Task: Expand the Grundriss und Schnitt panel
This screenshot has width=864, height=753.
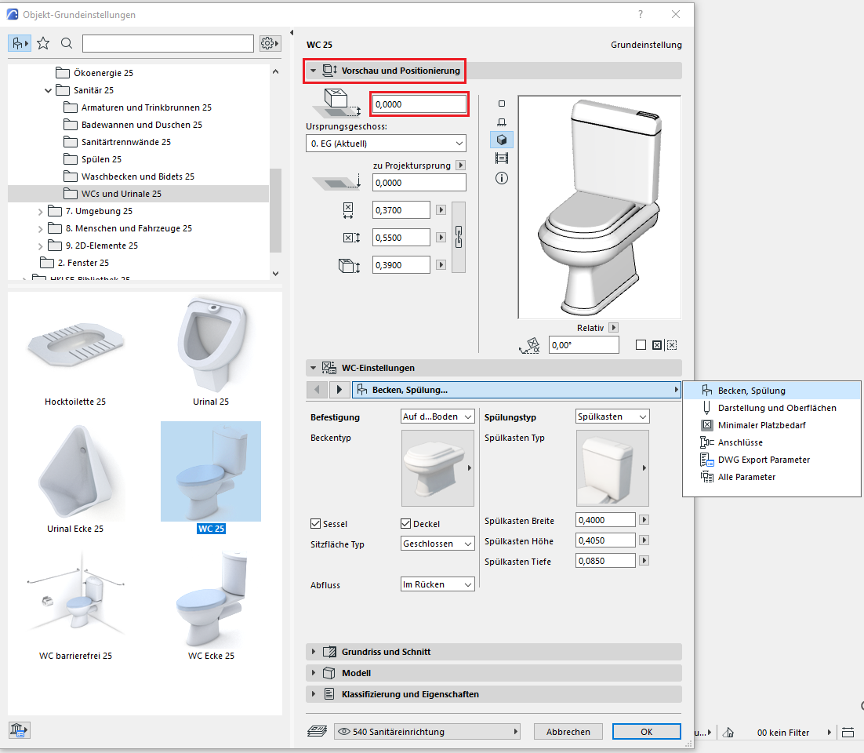Action: (x=314, y=652)
